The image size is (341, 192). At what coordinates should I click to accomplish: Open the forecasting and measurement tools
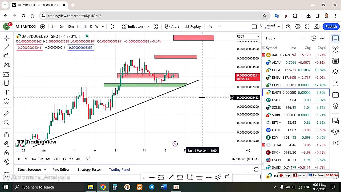(x=7, y=74)
